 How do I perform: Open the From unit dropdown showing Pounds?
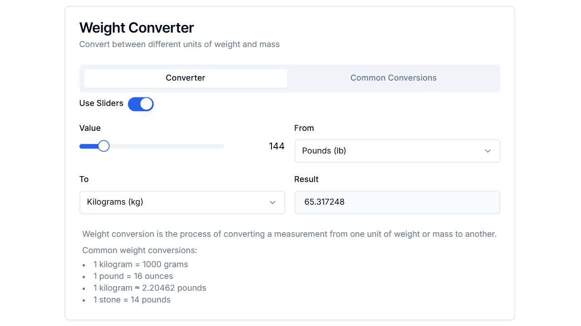[397, 151]
